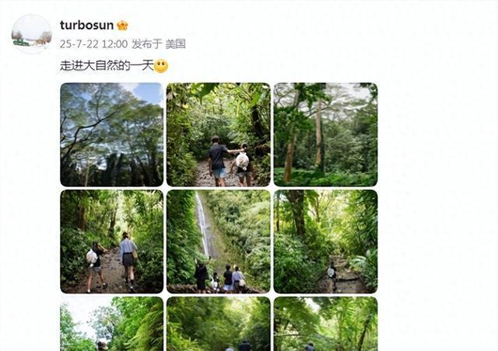Click the location label 发布于 美国

pyautogui.click(x=159, y=43)
